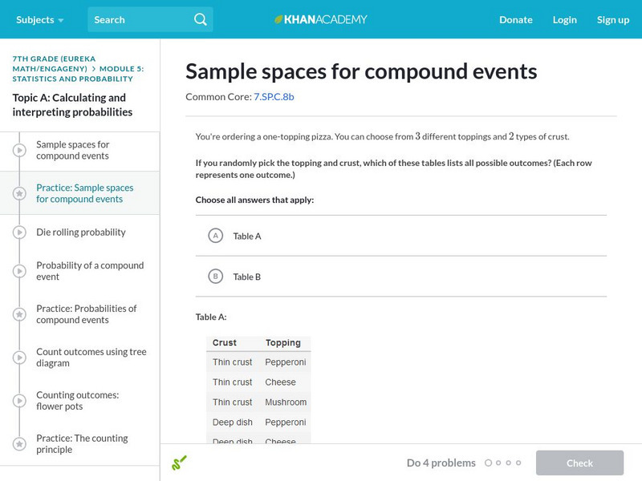Click the Donate link in header
The image size is (642, 481).
515,19
